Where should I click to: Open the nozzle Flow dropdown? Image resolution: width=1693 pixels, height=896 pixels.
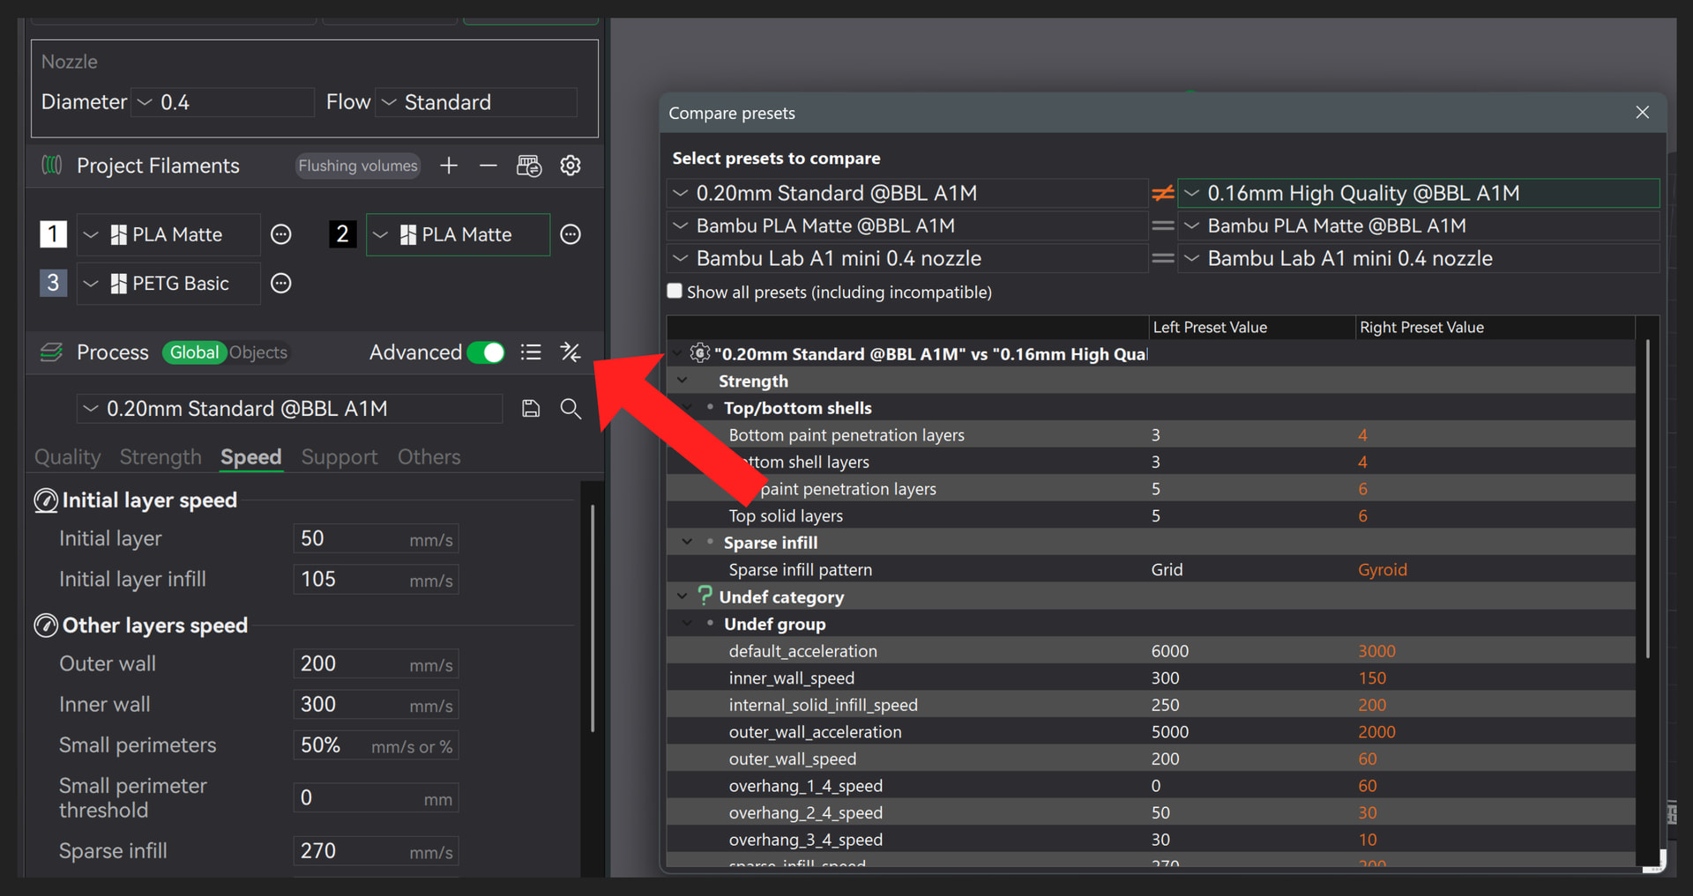coord(476,102)
